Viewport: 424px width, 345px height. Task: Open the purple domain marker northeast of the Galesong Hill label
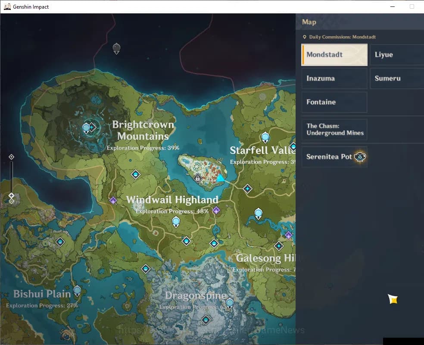(289, 235)
